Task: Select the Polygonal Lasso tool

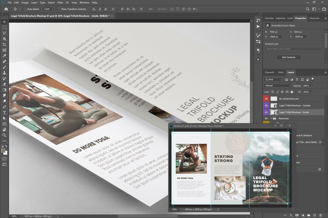Action: [4, 33]
